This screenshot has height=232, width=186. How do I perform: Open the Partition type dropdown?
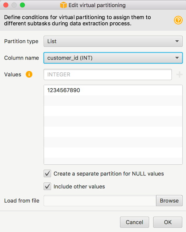point(113,41)
